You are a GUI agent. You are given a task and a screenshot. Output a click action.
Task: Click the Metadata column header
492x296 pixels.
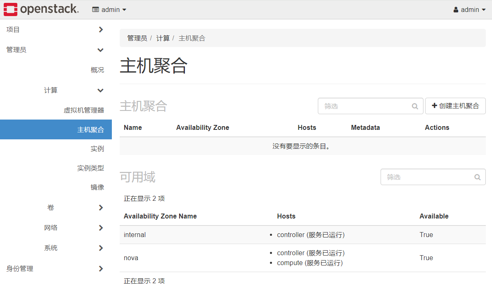click(x=365, y=128)
